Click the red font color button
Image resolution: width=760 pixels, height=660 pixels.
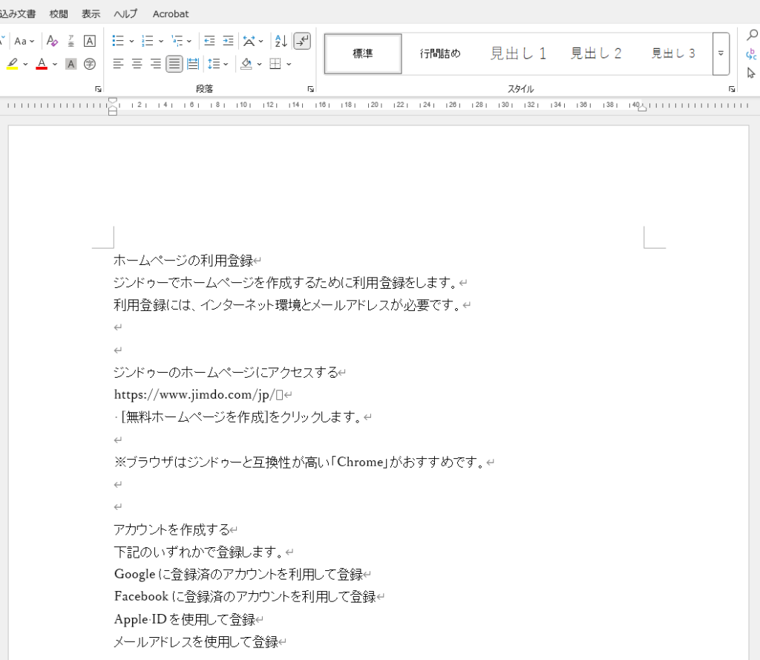[42, 64]
